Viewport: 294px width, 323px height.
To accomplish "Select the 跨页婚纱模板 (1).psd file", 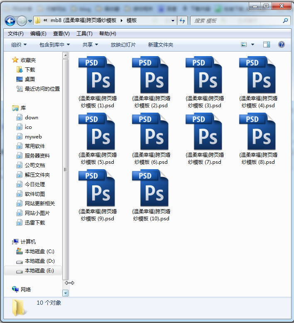I will [x=97, y=82].
